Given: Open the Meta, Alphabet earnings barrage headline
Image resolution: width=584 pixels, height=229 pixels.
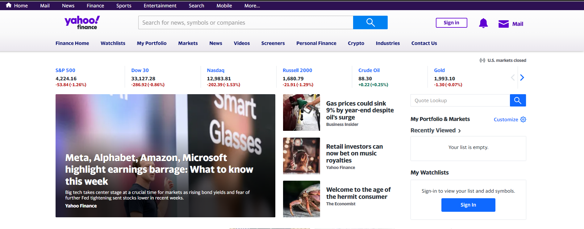Looking at the screenshot, I should (x=159, y=169).
